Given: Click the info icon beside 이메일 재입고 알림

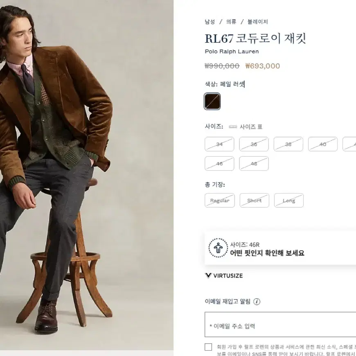Looking at the screenshot, I should click(257, 302).
